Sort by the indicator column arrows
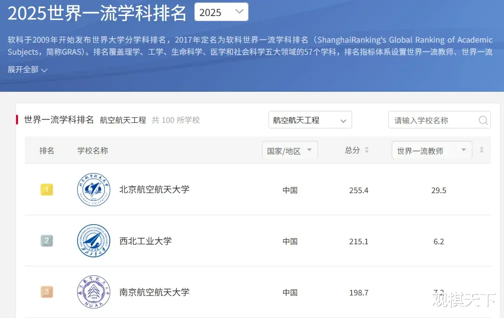Screen dimensions: 504x318 (x=481, y=150)
